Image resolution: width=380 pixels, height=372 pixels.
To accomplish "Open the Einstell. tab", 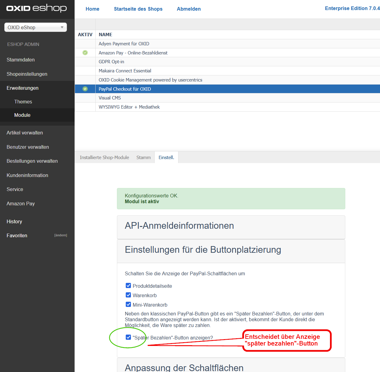I will (x=166, y=158).
